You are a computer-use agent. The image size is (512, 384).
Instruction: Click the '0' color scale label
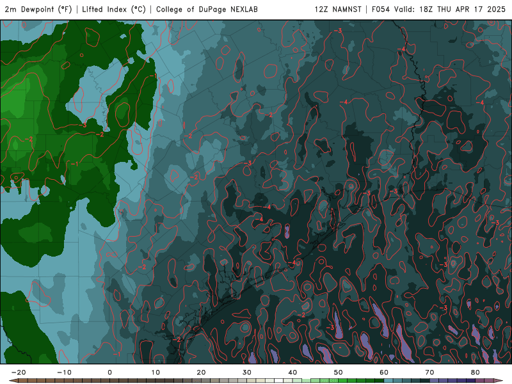point(109,372)
